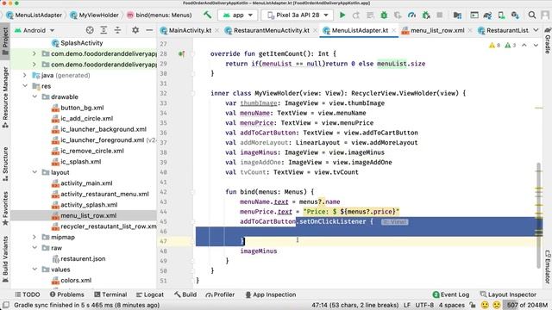This screenshot has height=310, width=552.
Task: Open the Build tool window
Action: point(185,294)
